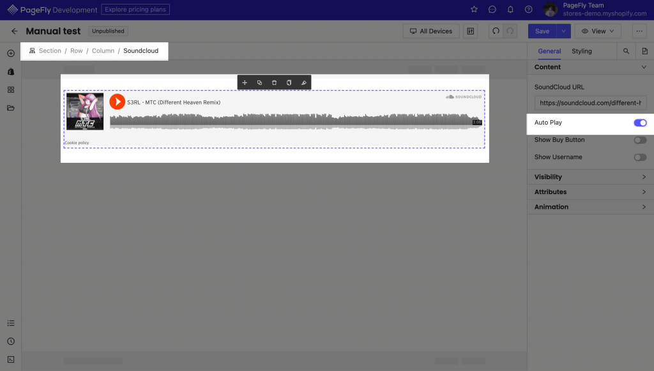Expand the Visibility section
This screenshot has height=371, width=654.
[590, 177]
